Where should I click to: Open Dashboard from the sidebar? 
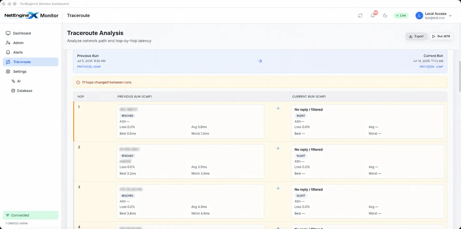(x=31, y=33)
